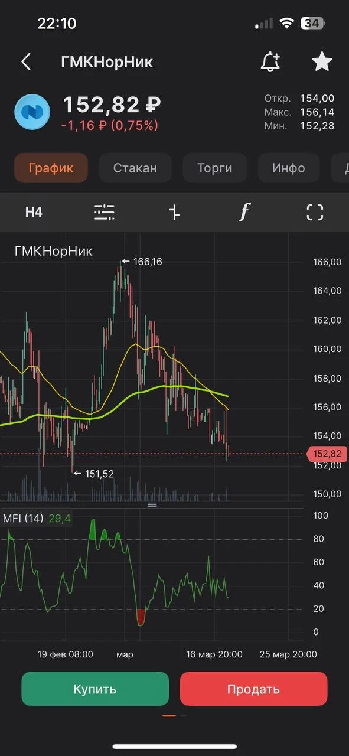Tap the 166,16 high price marker

coord(142,261)
